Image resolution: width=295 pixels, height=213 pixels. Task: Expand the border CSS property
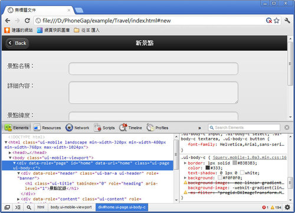(185, 163)
